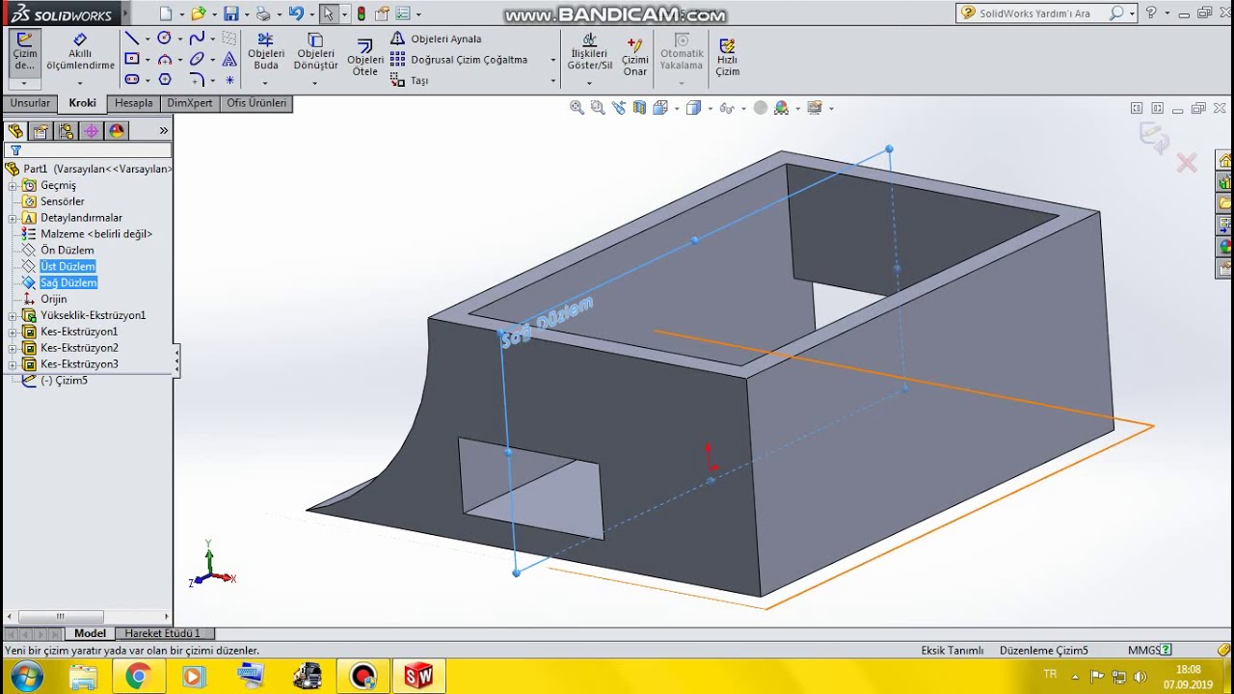Click the Chrome icon in taskbar
The width and height of the screenshot is (1234, 694).
tap(137, 677)
